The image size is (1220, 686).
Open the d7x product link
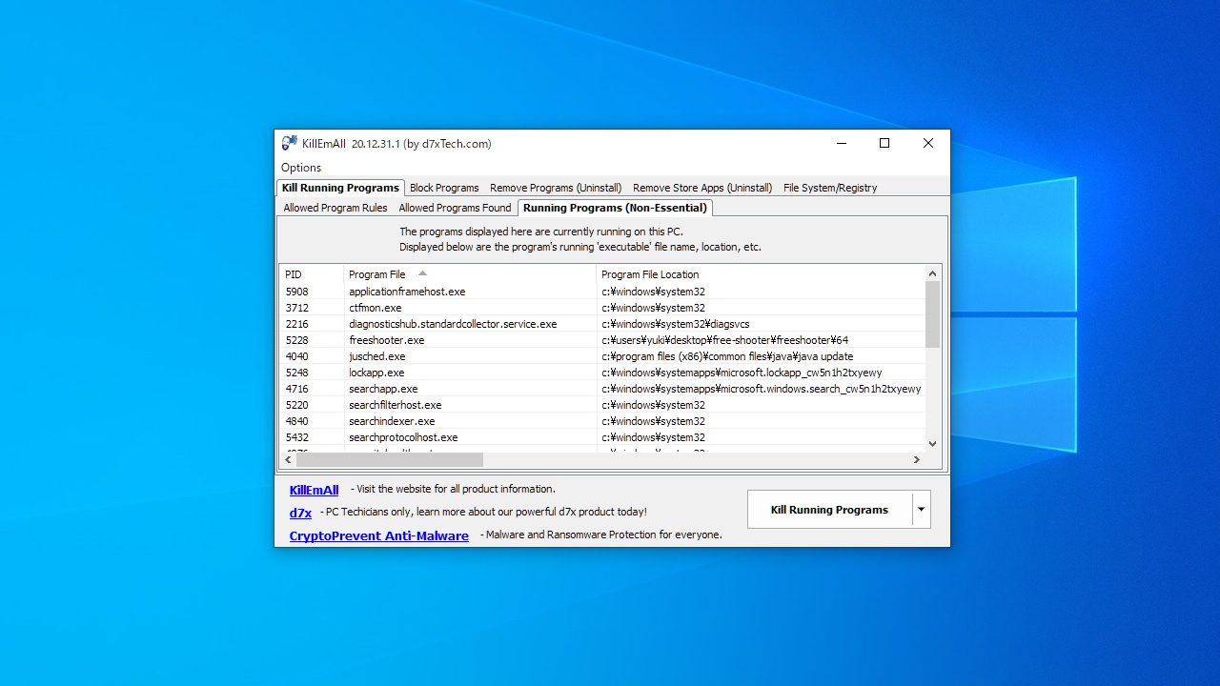point(300,513)
